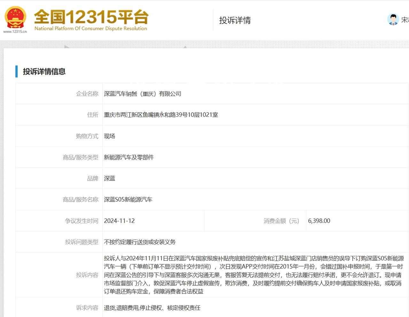
Task: Click the user avatar icon
Action: pyautogui.click(x=393, y=20)
